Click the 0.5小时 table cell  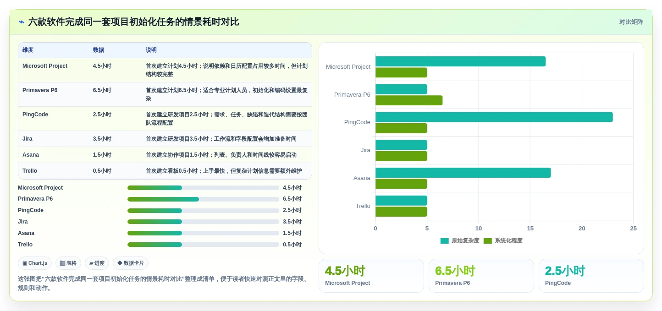point(102,171)
